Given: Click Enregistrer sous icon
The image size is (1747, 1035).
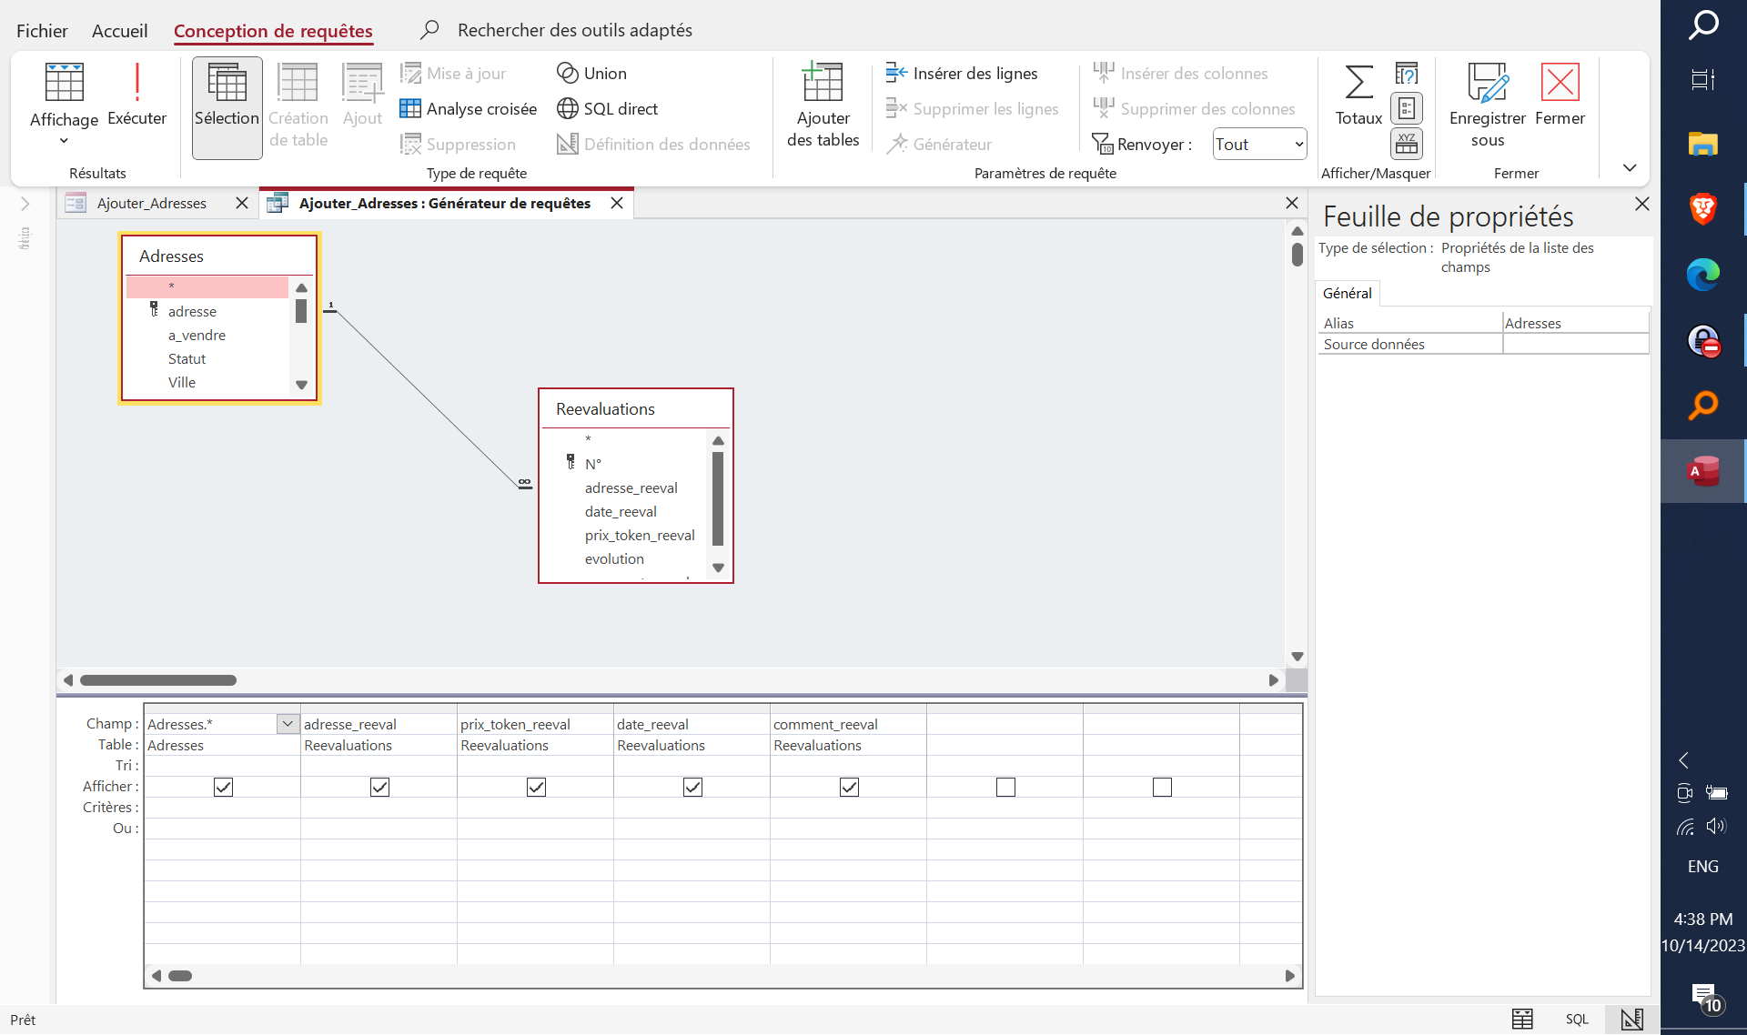Looking at the screenshot, I should tap(1487, 84).
